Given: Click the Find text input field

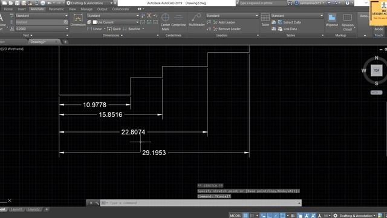Looking at the screenshot, I should [x=39, y=22].
